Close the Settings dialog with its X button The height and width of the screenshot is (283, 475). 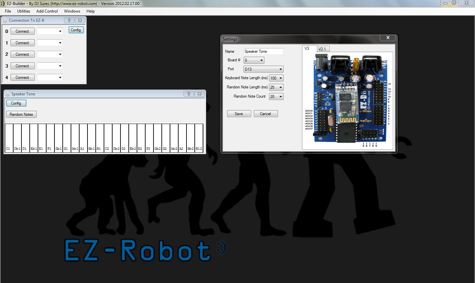click(x=388, y=38)
